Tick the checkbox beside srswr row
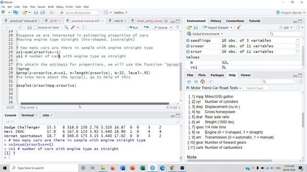The height and width of the screenshot is (172, 307). pos(297,52)
